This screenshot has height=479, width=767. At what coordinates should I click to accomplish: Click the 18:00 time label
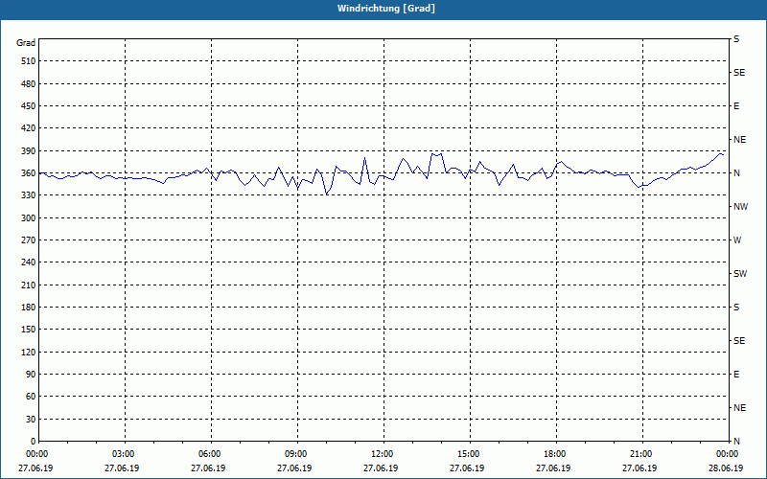coord(556,454)
